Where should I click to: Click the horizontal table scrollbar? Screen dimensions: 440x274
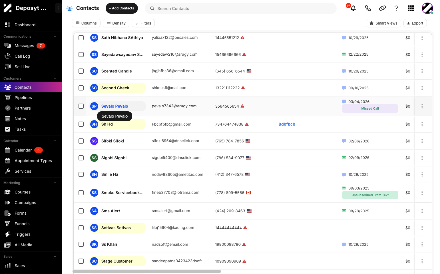147,271
